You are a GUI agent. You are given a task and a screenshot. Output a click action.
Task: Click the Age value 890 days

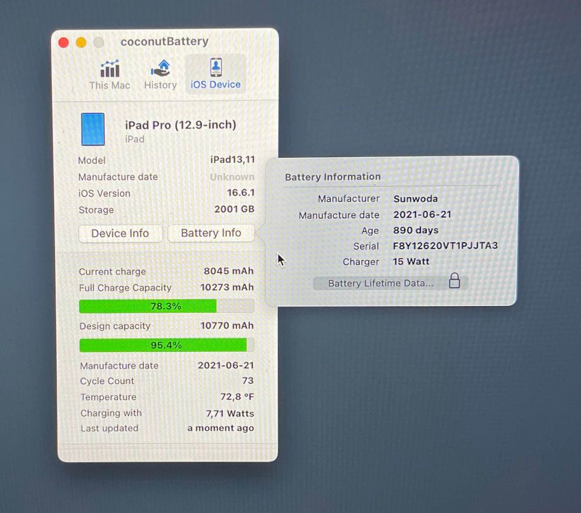pos(416,230)
